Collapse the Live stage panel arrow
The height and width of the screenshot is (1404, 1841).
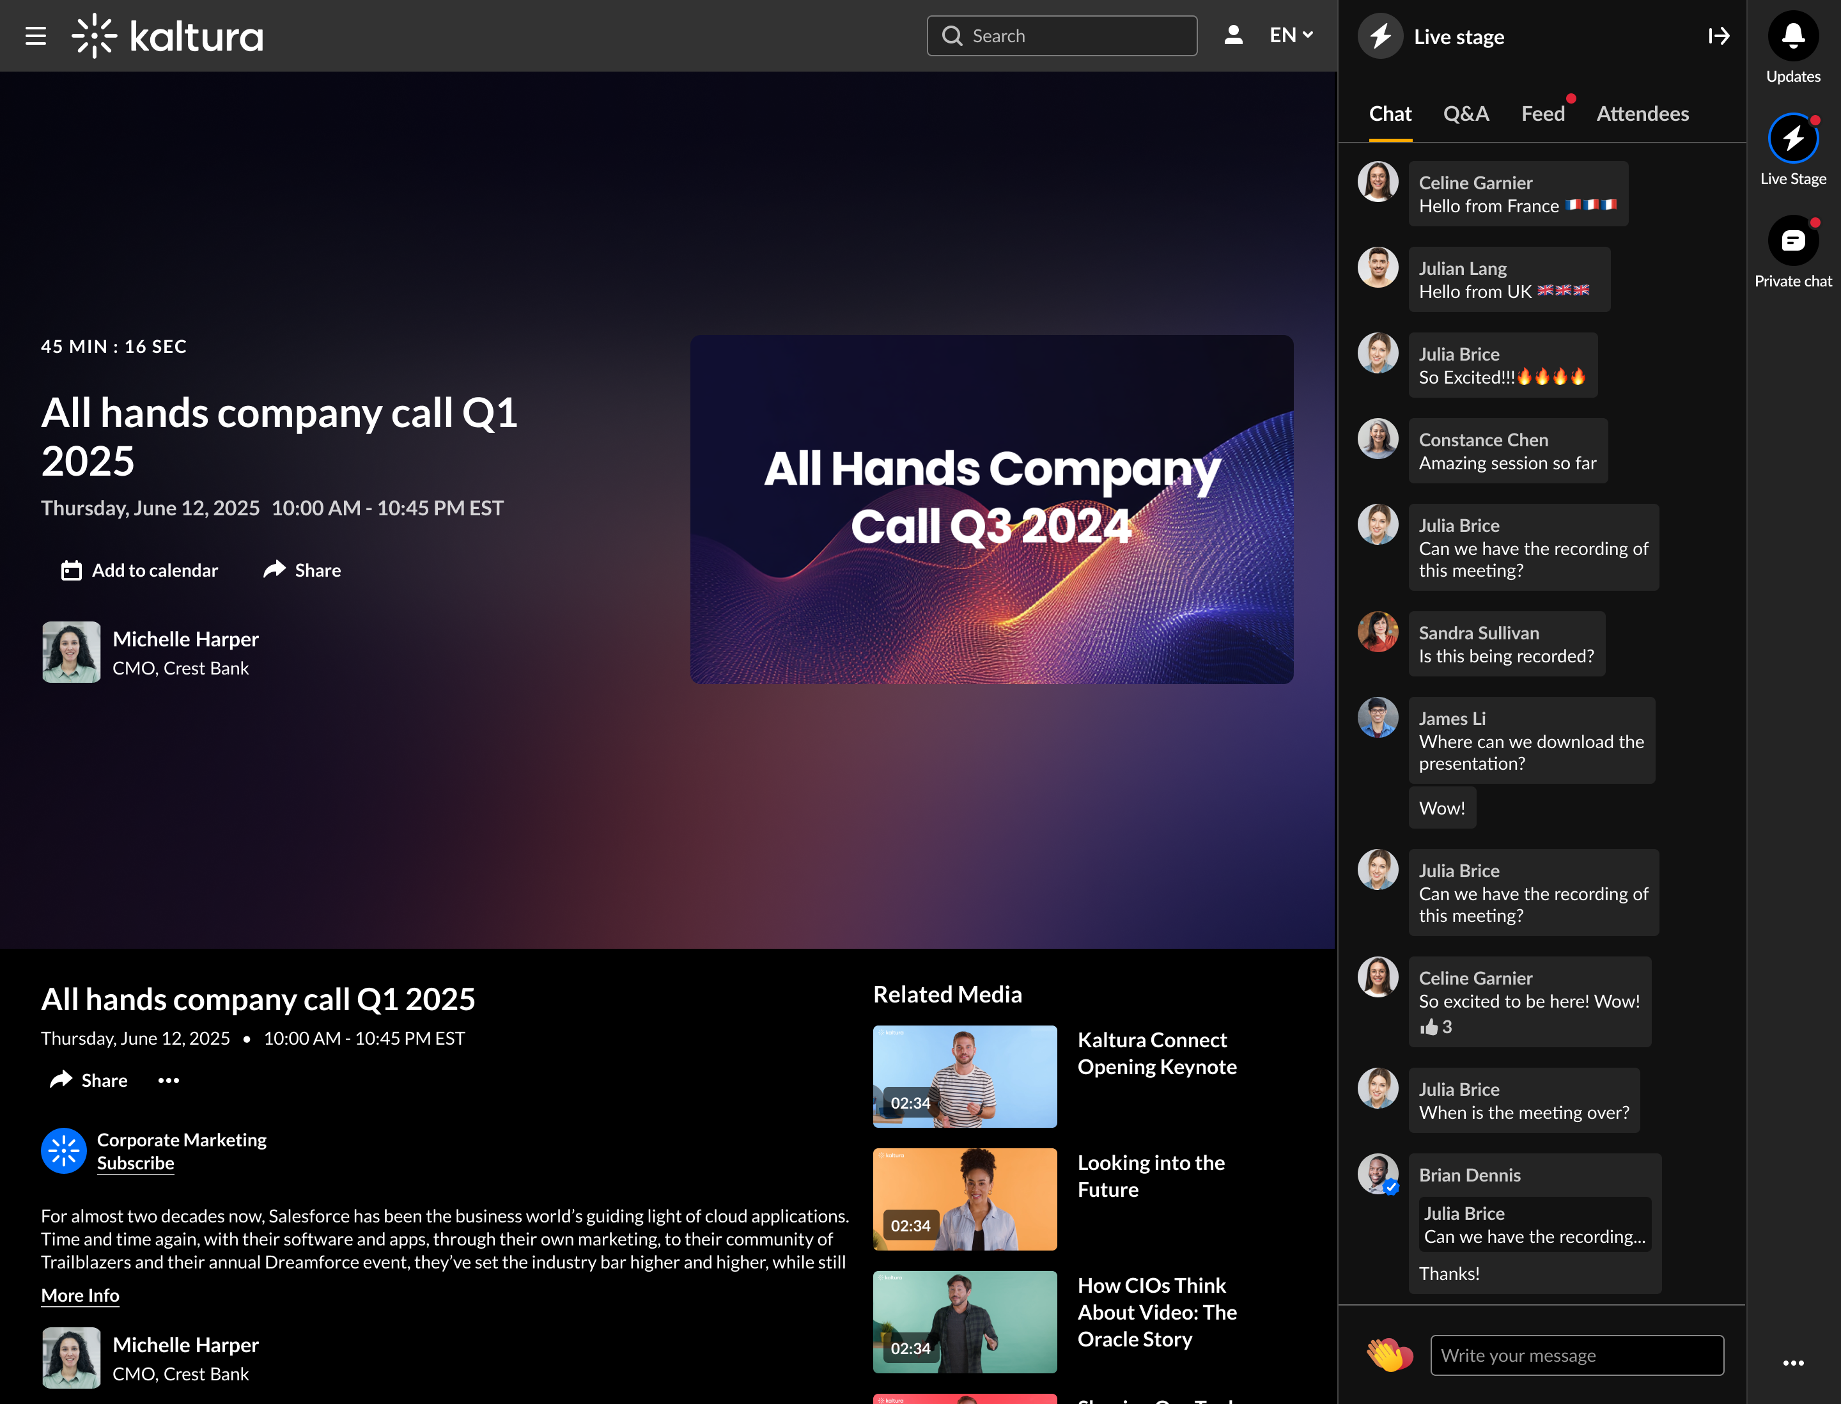(x=1718, y=36)
